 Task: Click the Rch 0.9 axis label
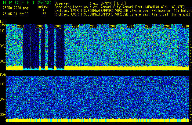pyautogui.click(x=2, y=99)
